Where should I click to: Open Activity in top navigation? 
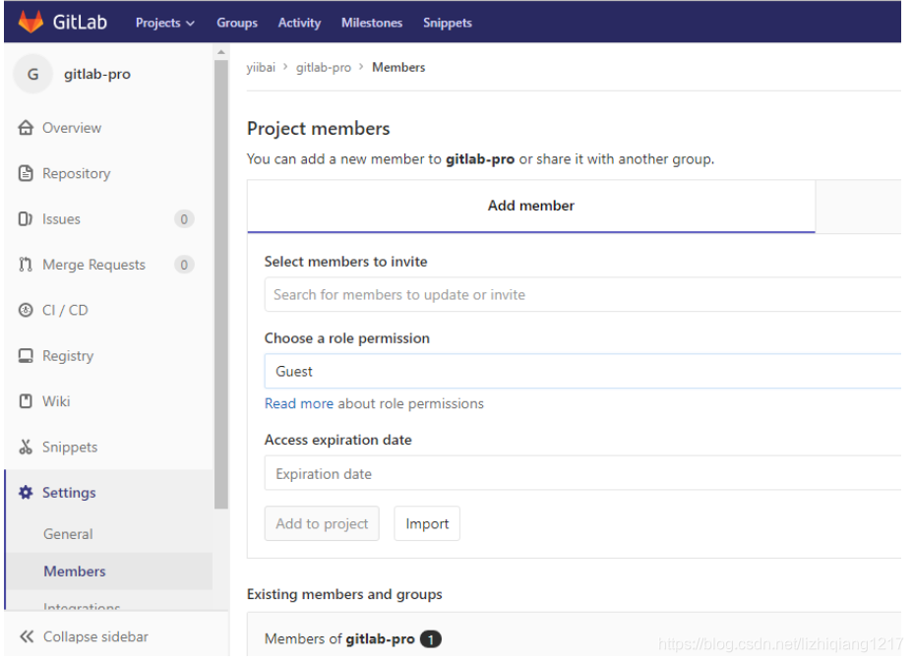[299, 23]
